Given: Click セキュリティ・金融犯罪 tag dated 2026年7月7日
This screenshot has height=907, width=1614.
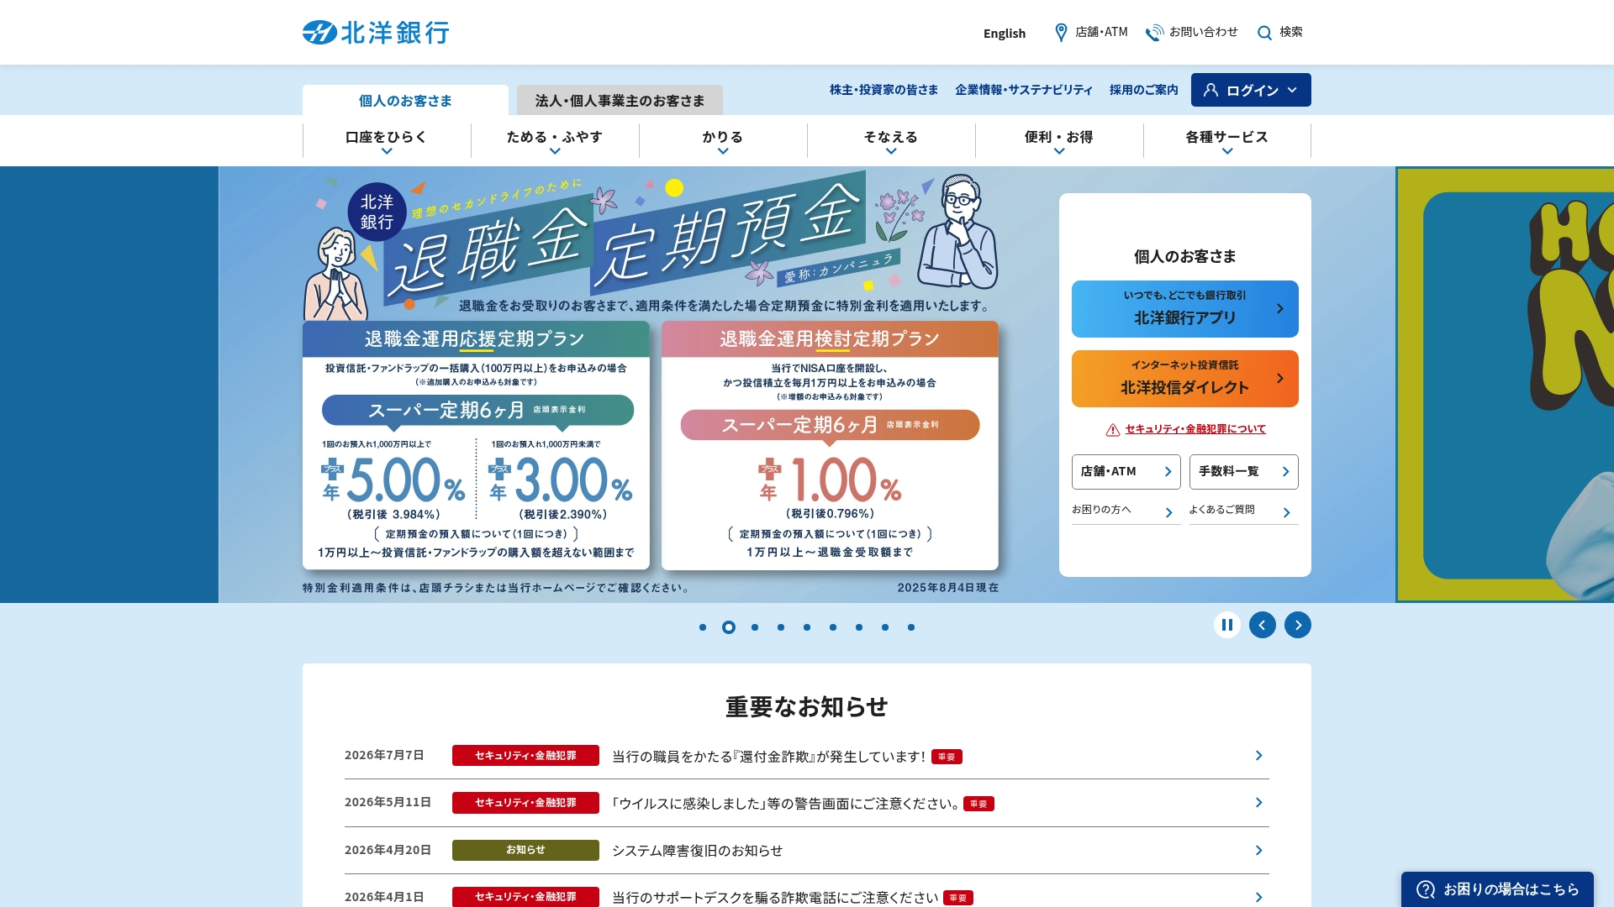Looking at the screenshot, I should point(525,756).
